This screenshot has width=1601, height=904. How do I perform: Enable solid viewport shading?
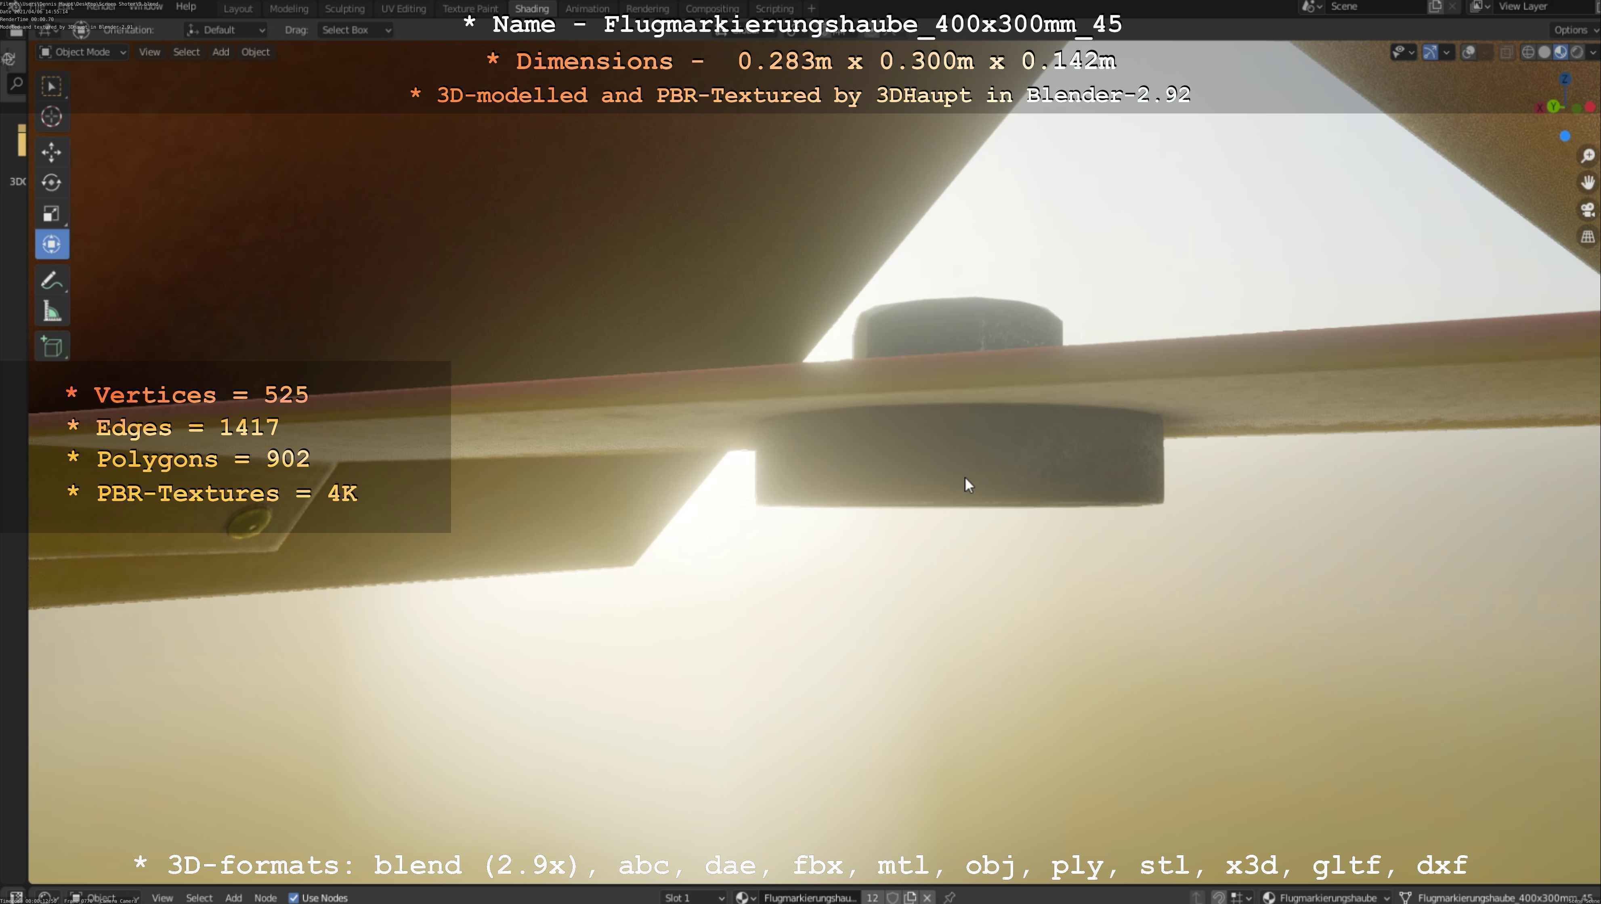(1544, 52)
